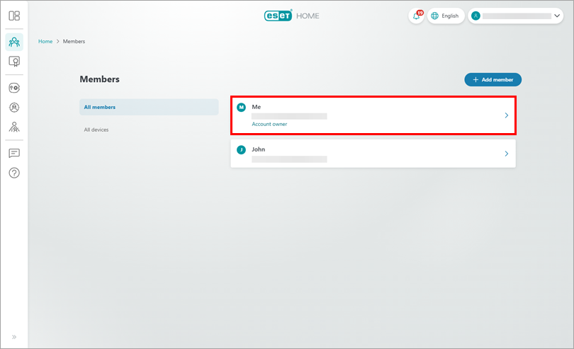This screenshot has width=574, height=349.
Task: Open the Identity protection icon in sidebar
Action: 14,108
